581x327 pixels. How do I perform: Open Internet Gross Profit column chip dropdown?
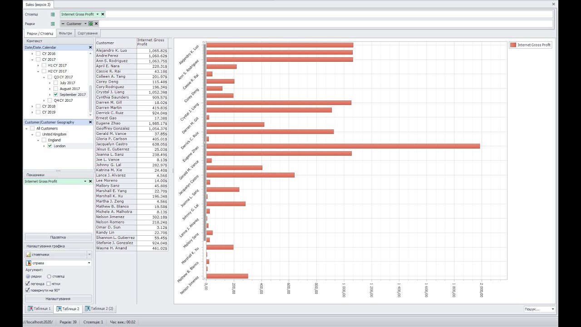pyautogui.click(x=97, y=15)
